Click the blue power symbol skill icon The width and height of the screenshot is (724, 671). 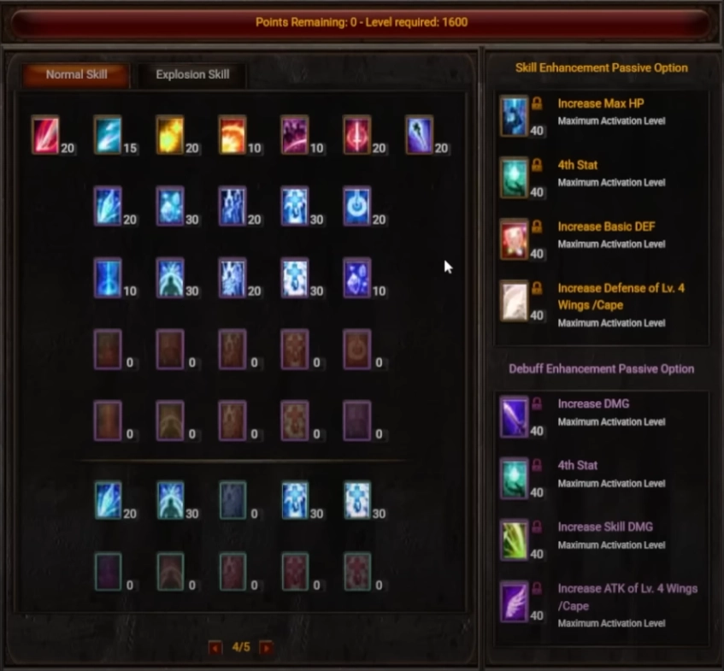click(357, 206)
